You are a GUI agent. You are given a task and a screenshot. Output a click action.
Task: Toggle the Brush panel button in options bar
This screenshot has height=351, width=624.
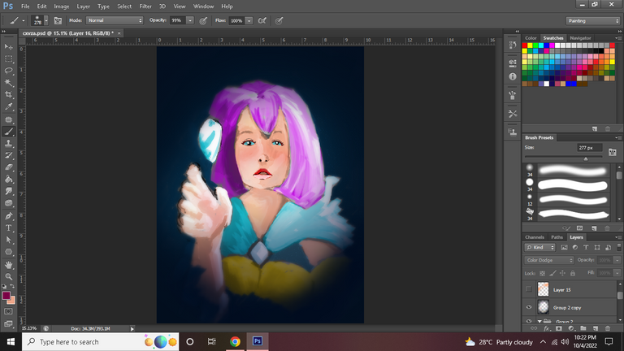point(58,20)
